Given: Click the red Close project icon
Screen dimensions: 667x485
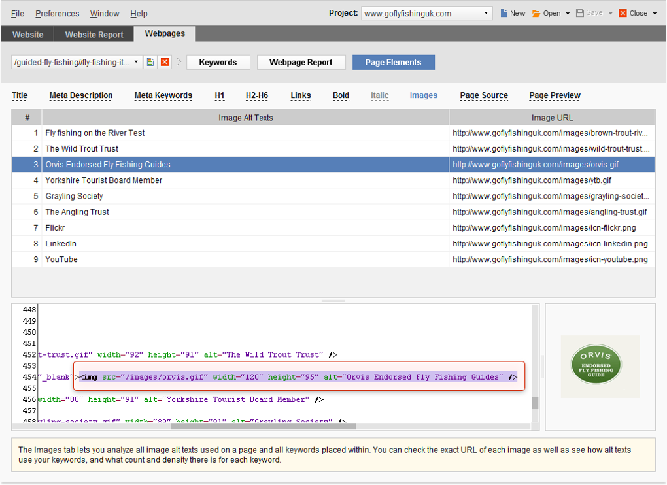Looking at the screenshot, I should tap(623, 12).
